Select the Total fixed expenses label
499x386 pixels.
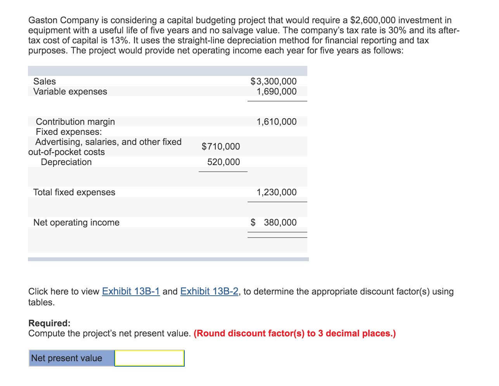[74, 192]
